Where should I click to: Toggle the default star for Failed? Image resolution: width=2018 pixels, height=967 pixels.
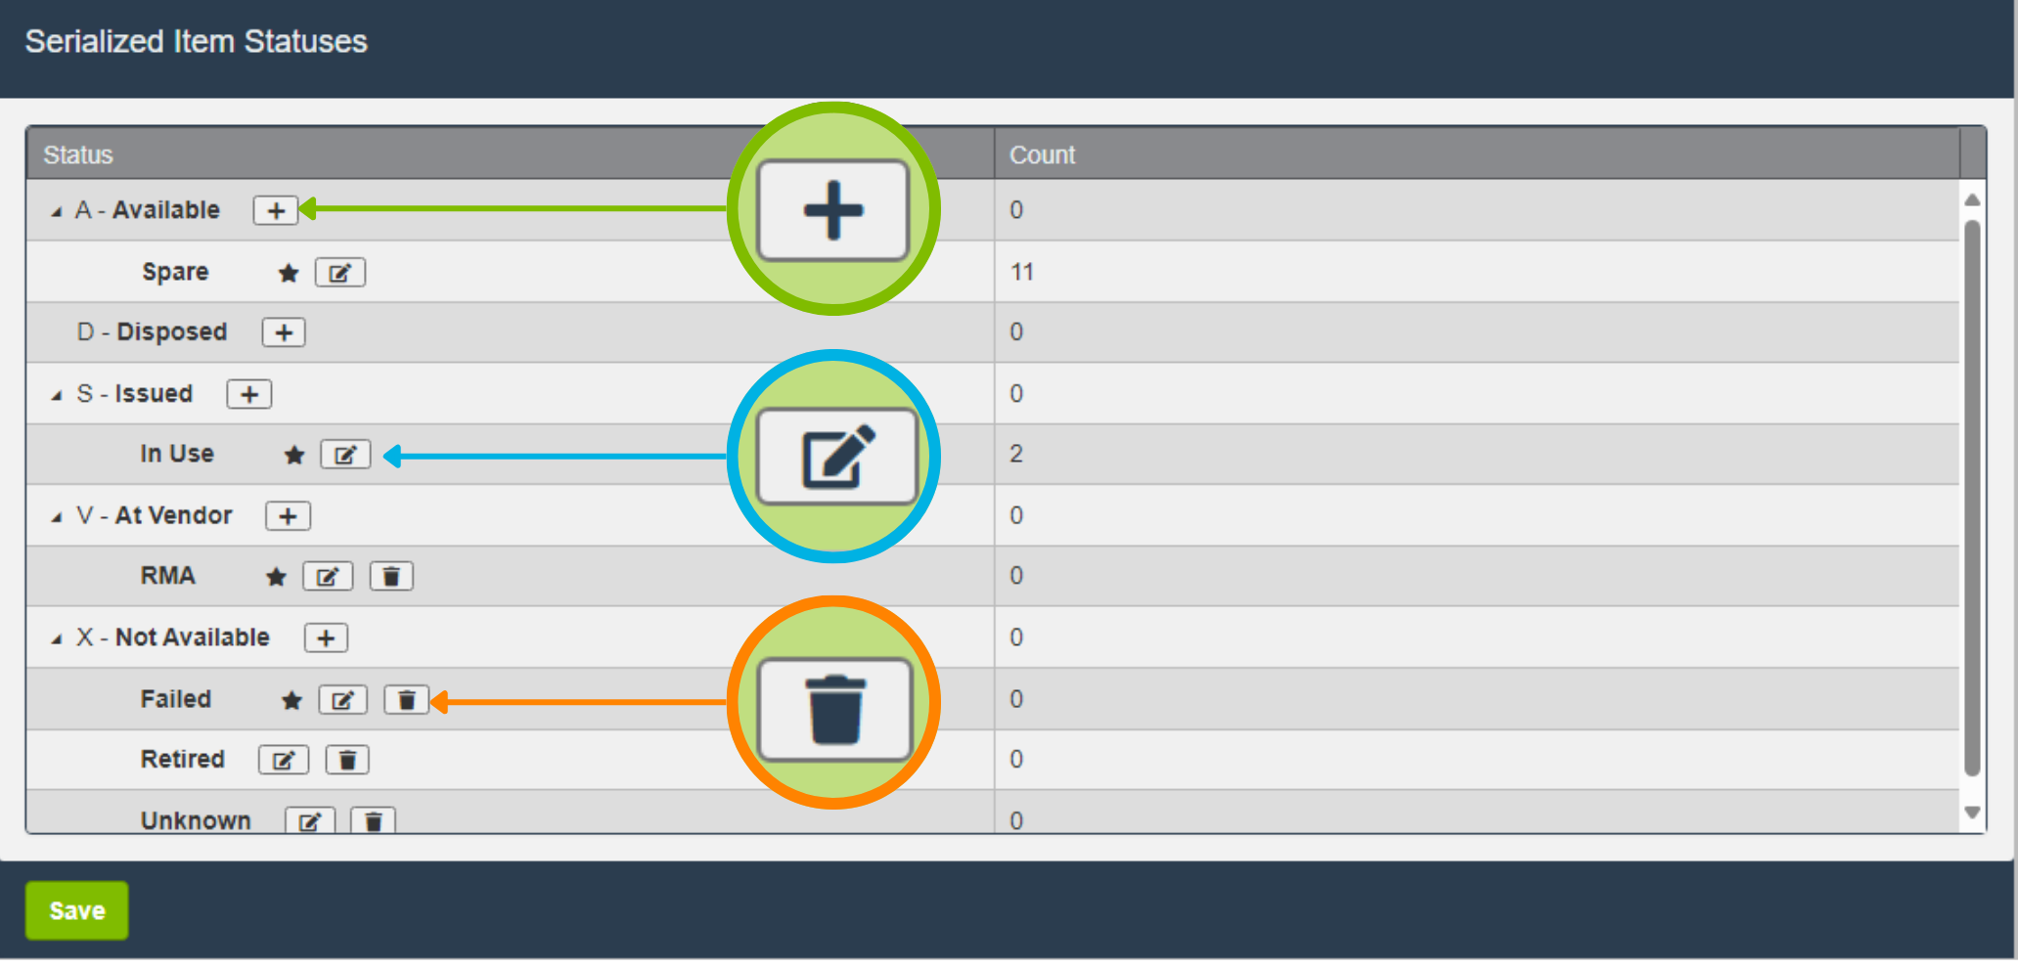[291, 700]
